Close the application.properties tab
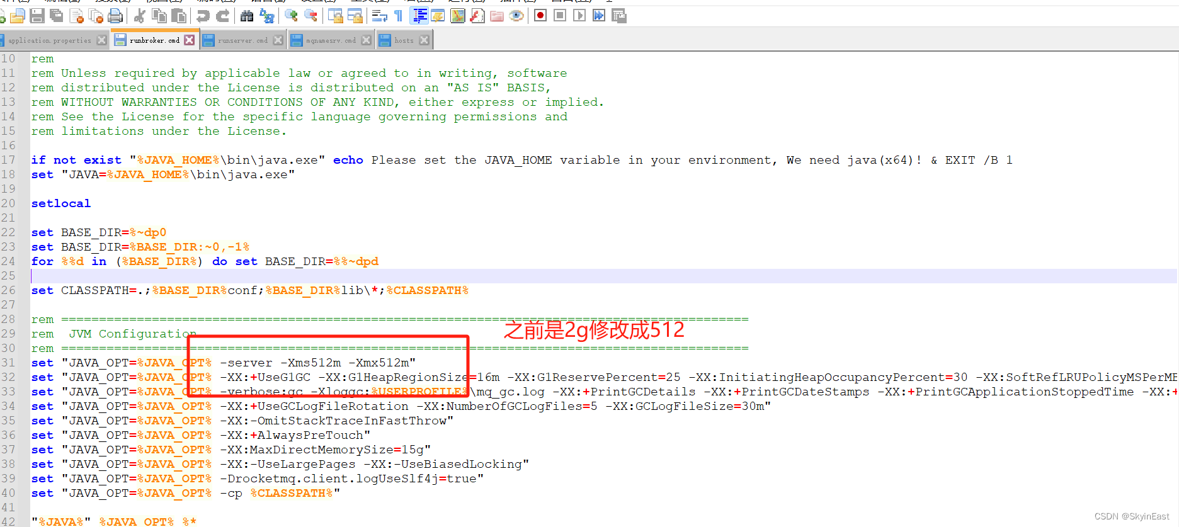This screenshot has height=527, width=1179. coord(101,40)
